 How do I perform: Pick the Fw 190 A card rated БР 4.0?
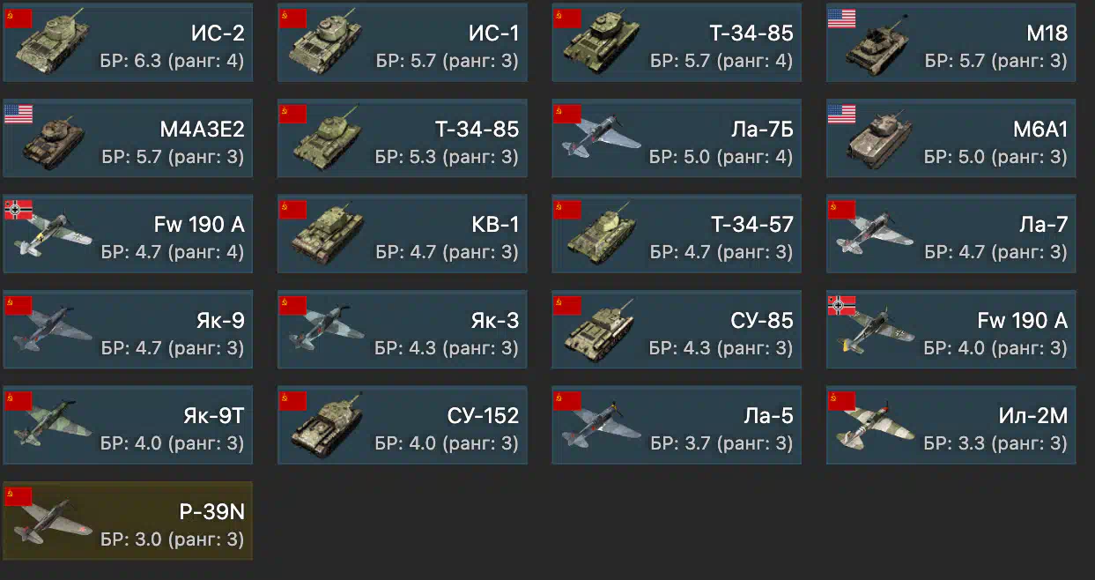951,329
